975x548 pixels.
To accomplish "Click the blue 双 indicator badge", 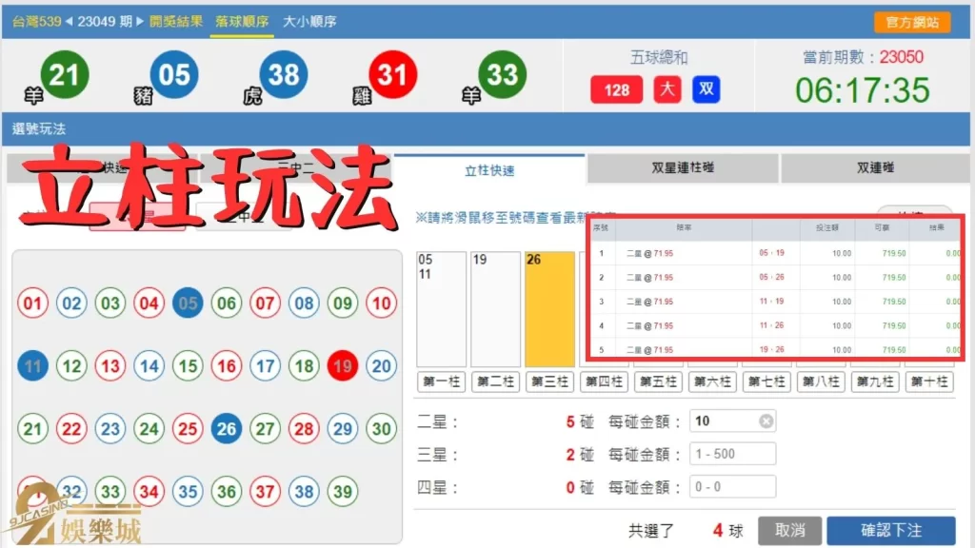I will tap(706, 90).
